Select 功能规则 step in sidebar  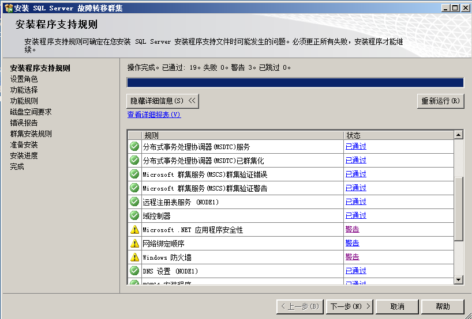click(x=24, y=101)
